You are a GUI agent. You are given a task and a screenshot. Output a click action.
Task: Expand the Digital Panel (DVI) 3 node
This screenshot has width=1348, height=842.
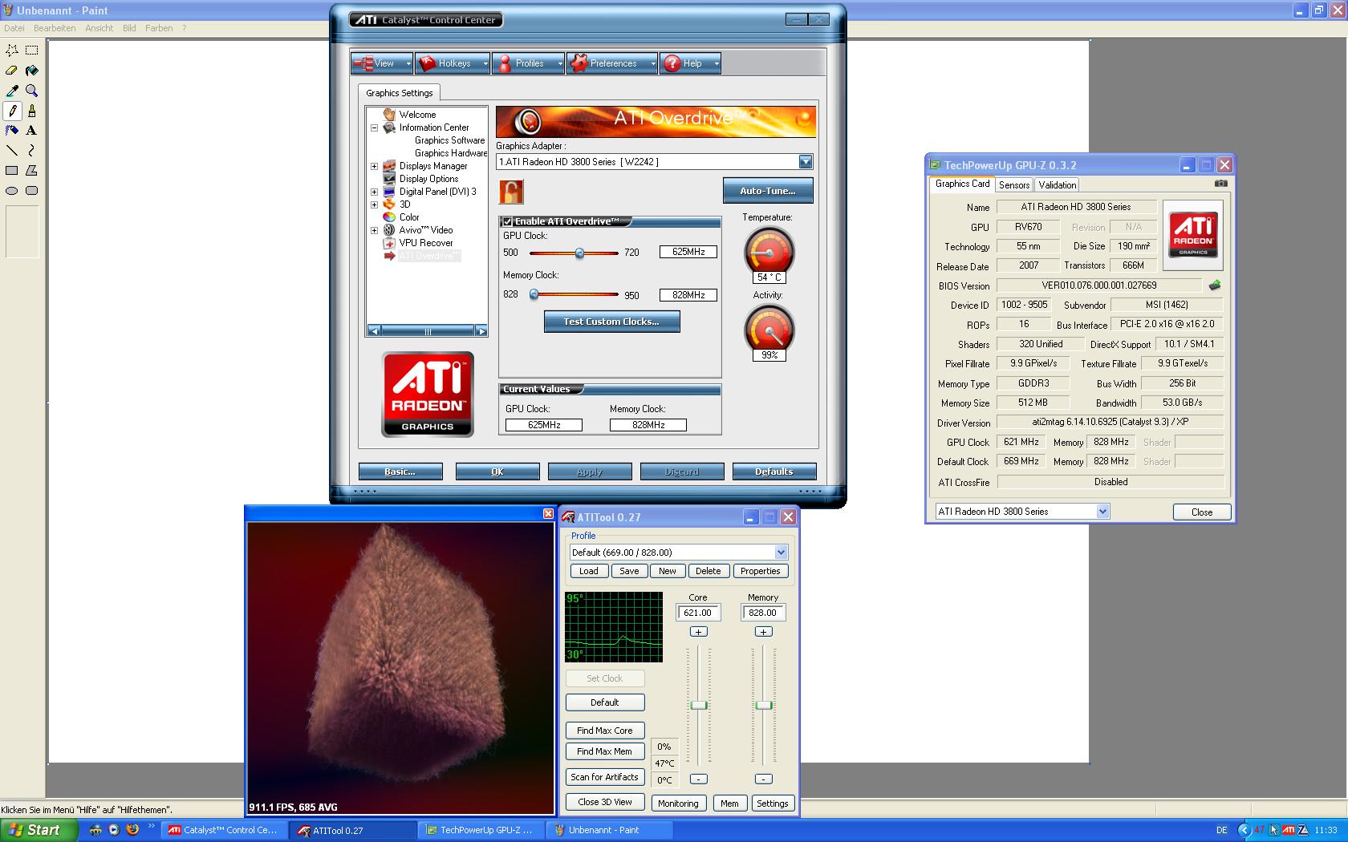[x=374, y=192]
